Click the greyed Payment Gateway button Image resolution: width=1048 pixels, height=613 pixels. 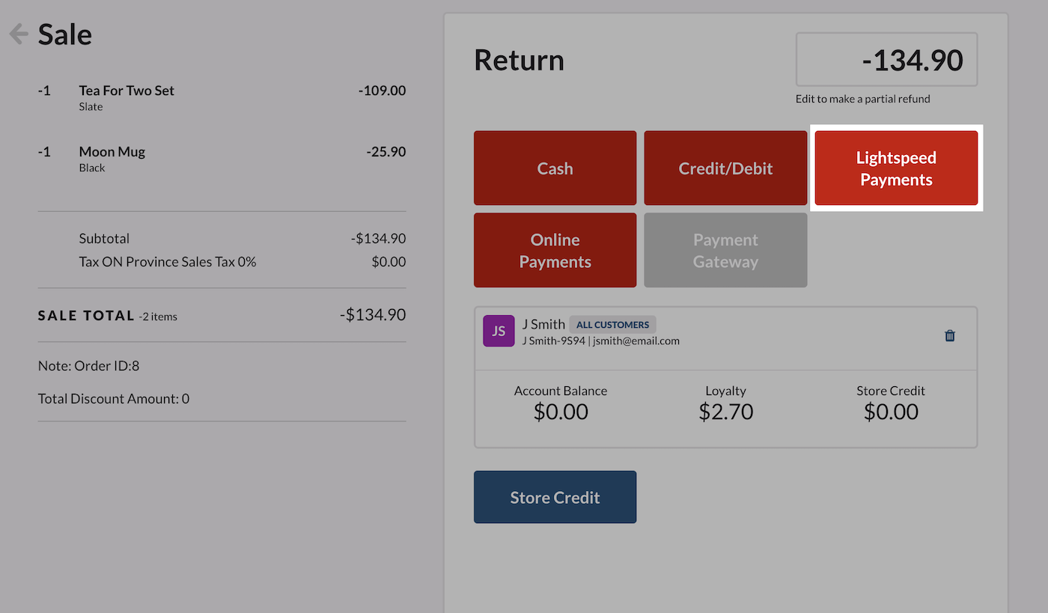tap(725, 251)
